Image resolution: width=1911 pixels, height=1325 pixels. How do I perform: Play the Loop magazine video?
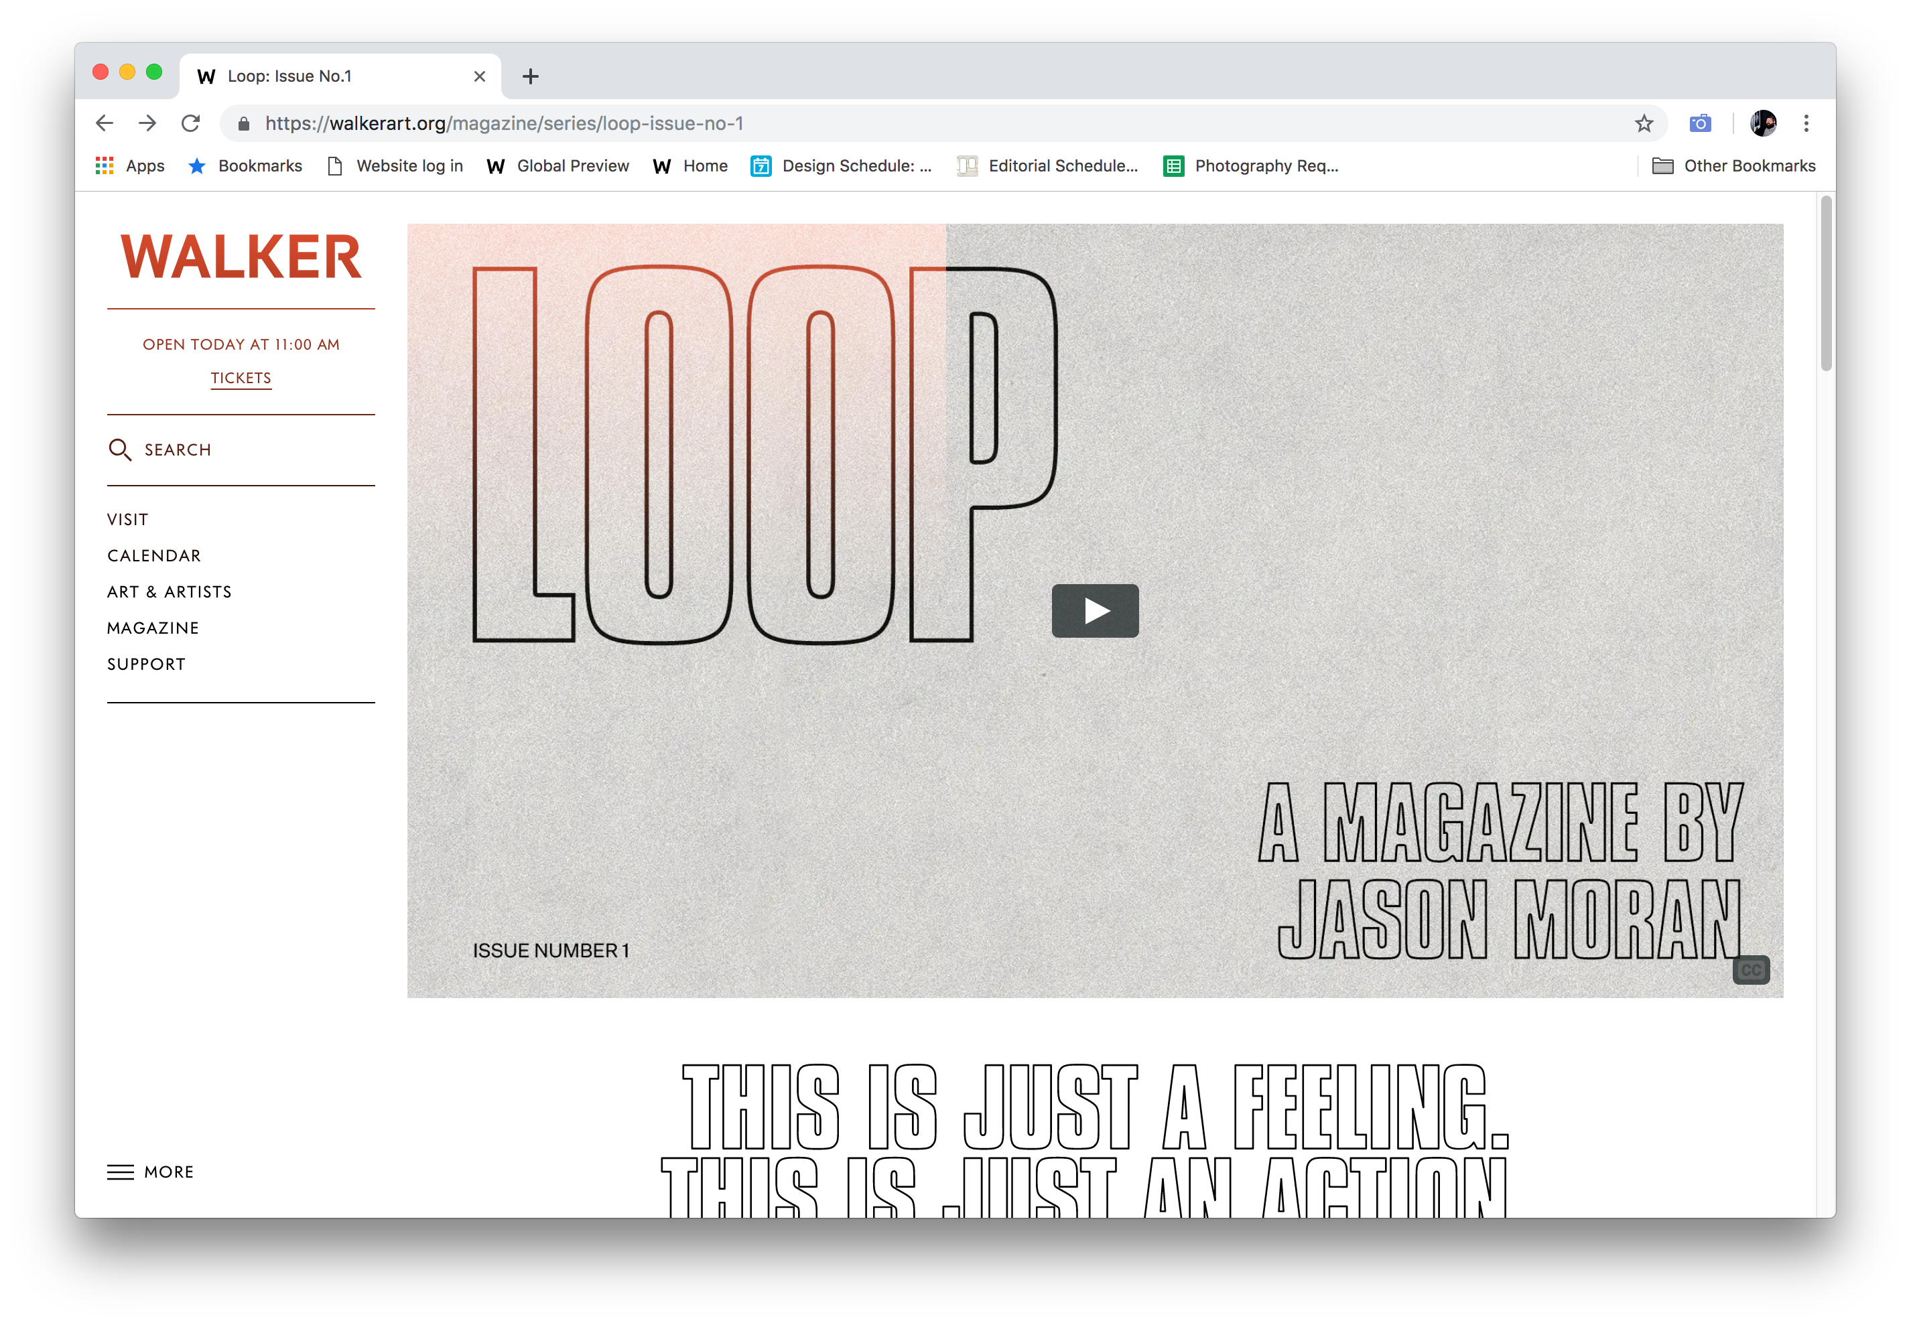(x=1095, y=611)
